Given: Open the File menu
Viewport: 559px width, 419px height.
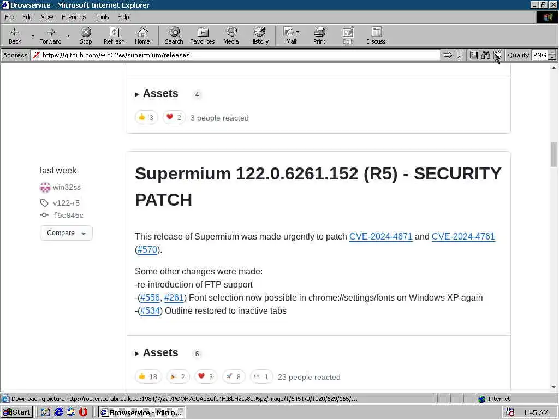Looking at the screenshot, I should coord(9,17).
